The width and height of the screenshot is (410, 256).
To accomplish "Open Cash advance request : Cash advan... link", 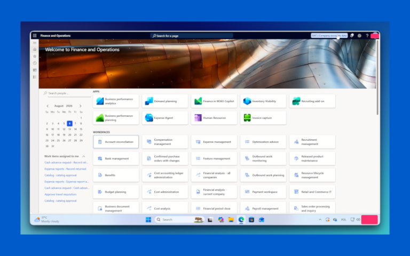I will pyautogui.click(x=67, y=188).
